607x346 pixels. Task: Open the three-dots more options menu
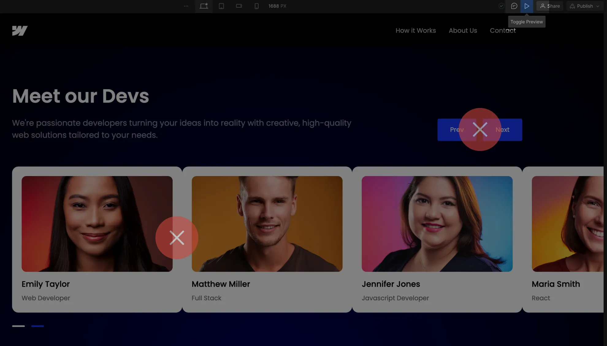point(186,6)
